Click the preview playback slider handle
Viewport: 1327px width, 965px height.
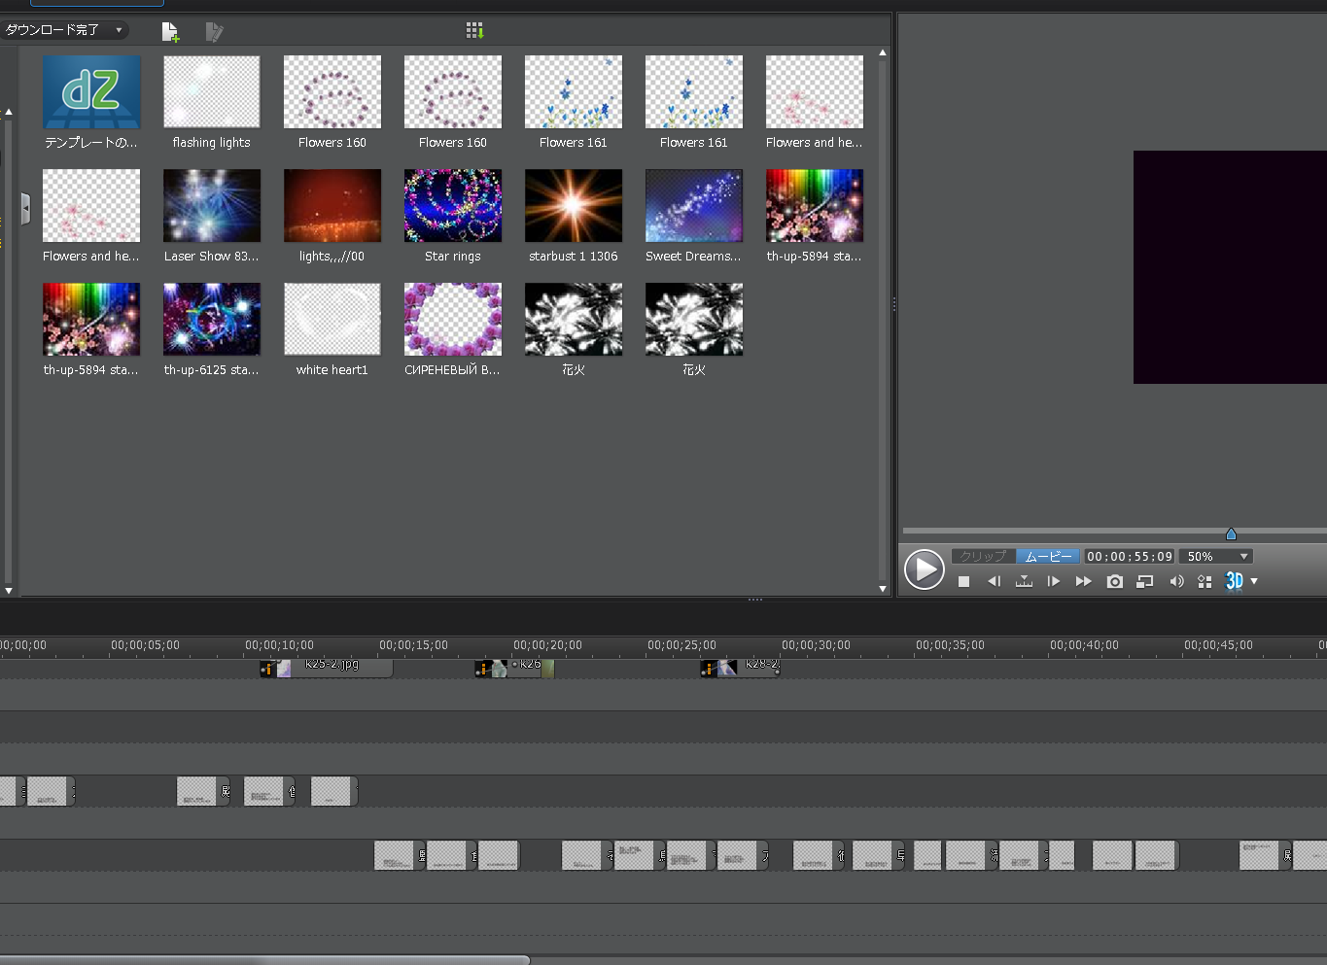(1231, 534)
